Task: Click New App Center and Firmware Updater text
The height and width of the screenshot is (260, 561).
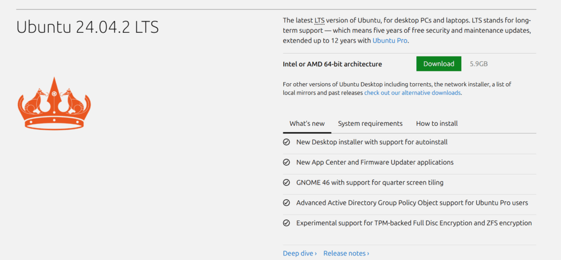Action: click(x=375, y=163)
